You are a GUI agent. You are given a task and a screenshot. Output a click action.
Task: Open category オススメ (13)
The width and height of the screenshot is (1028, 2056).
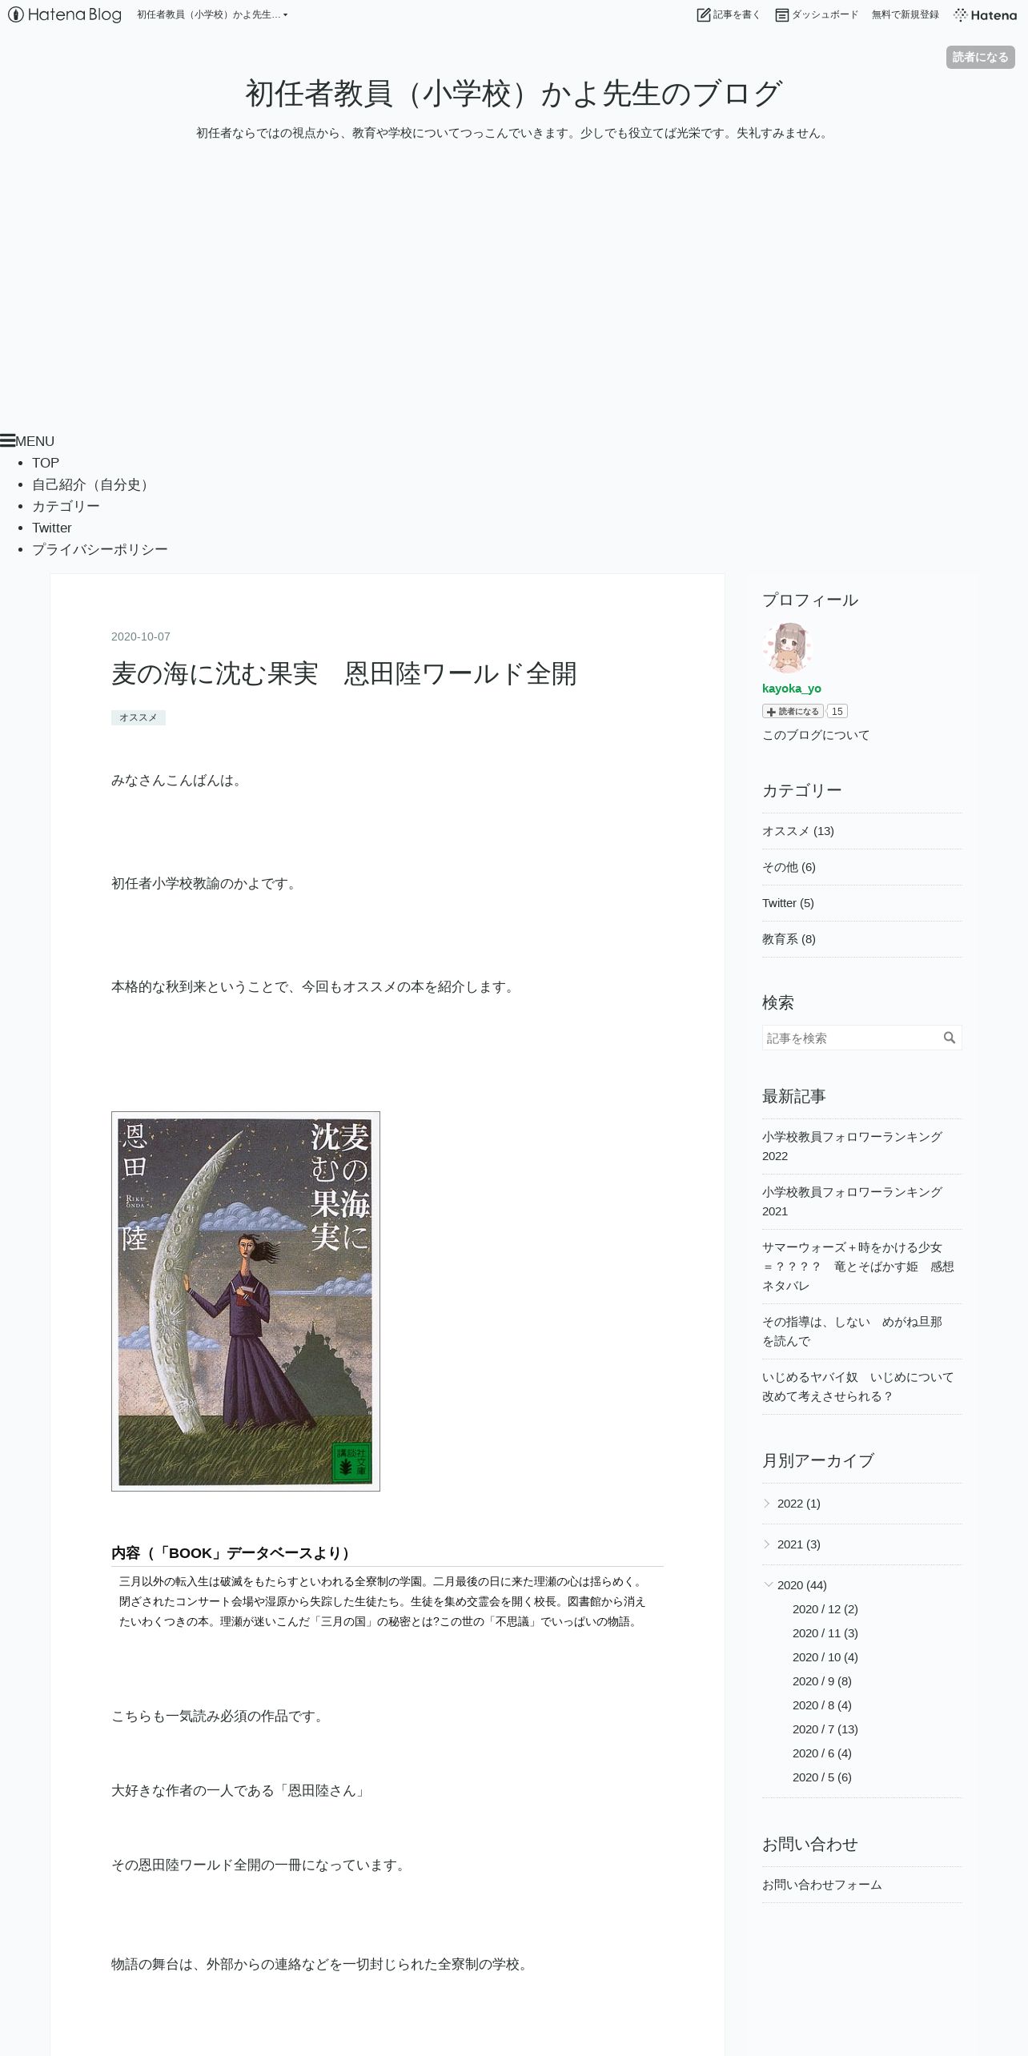coord(798,831)
